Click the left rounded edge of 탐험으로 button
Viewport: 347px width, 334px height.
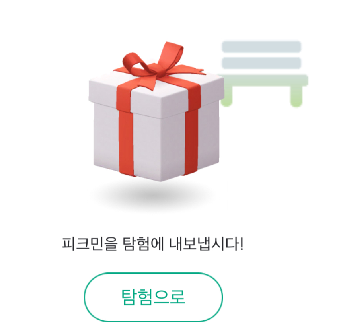click(x=93, y=297)
